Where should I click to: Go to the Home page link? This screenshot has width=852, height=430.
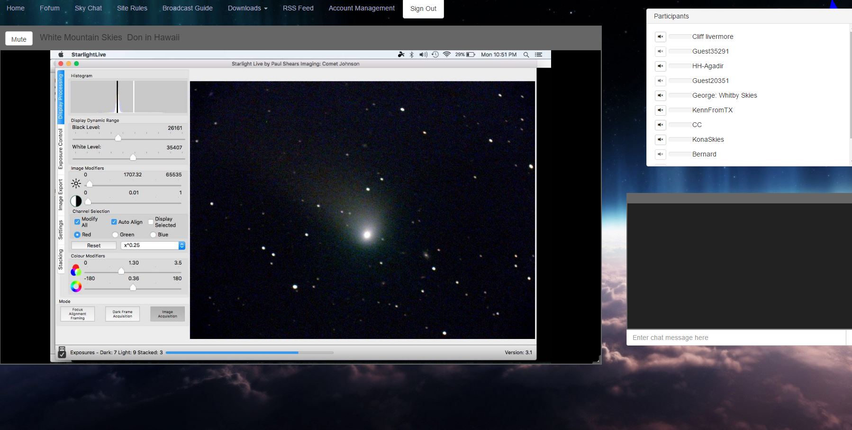point(16,8)
